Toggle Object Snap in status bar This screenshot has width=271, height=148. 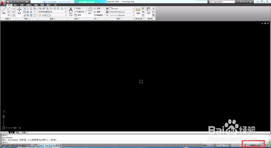[45, 145]
